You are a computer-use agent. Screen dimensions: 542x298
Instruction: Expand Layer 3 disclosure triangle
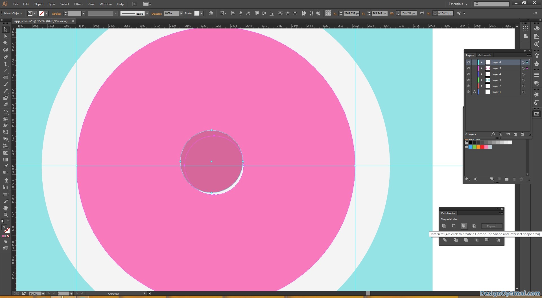tap(482, 80)
